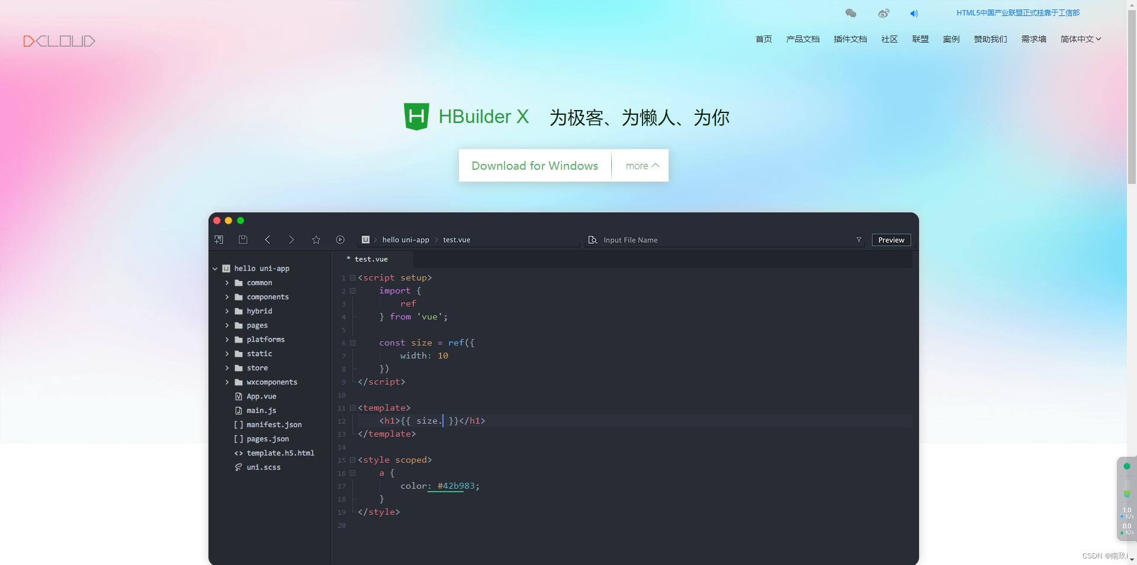Click the #42b983 color value
Image resolution: width=1137 pixels, height=565 pixels.
click(x=456, y=486)
